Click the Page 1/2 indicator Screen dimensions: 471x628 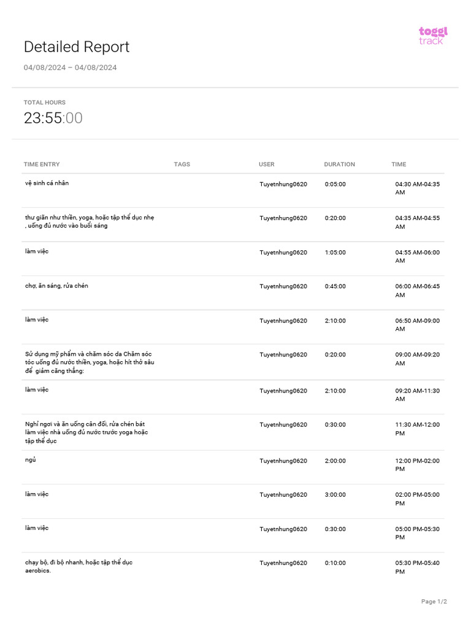click(x=434, y=602)
